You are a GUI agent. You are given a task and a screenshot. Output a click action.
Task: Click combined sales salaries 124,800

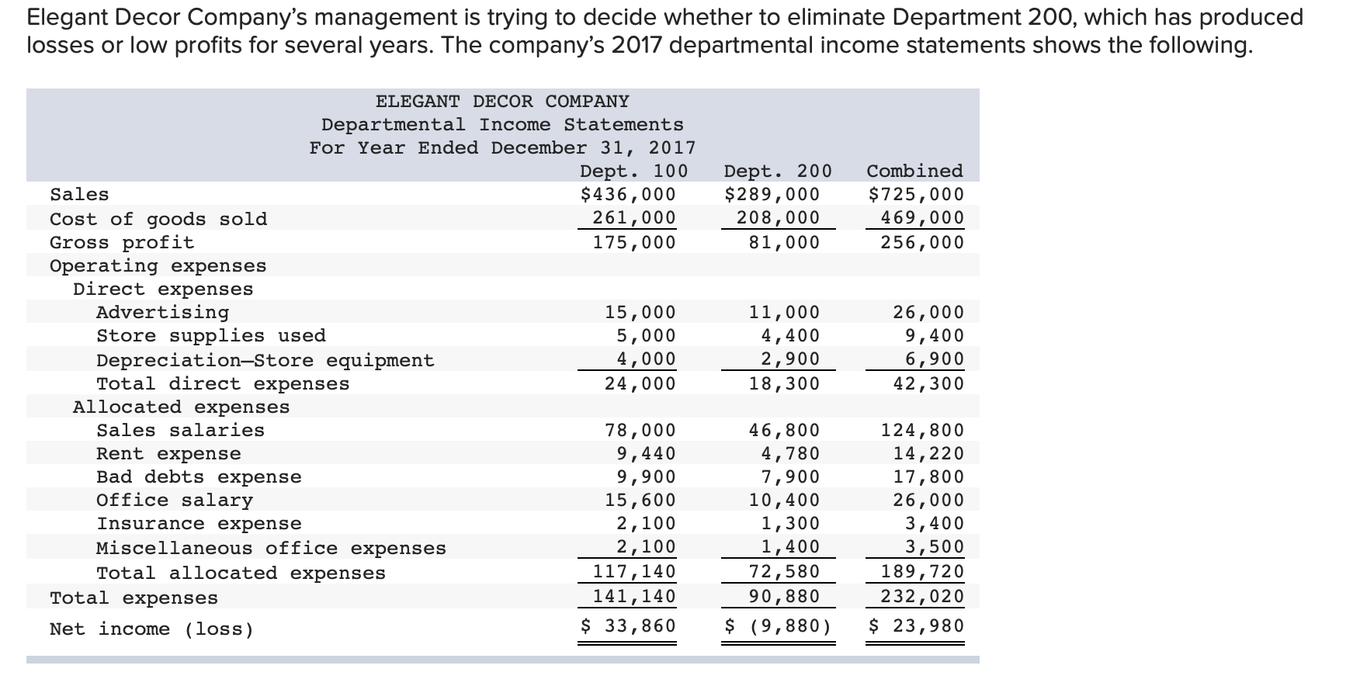922,430
